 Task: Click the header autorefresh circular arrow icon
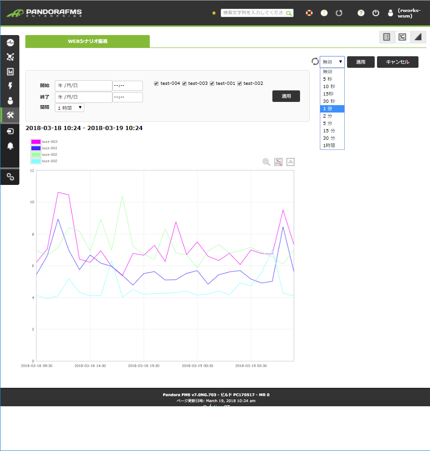(339, 13)
